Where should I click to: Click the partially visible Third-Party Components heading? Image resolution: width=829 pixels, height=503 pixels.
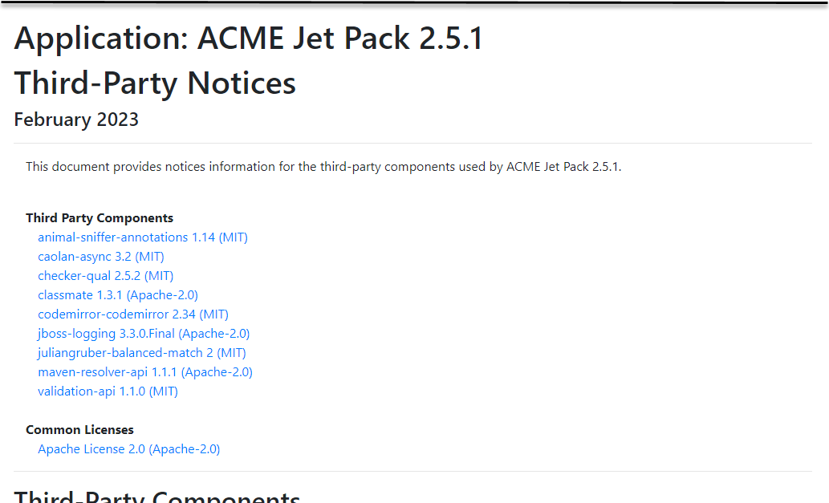tap(157, 496)
